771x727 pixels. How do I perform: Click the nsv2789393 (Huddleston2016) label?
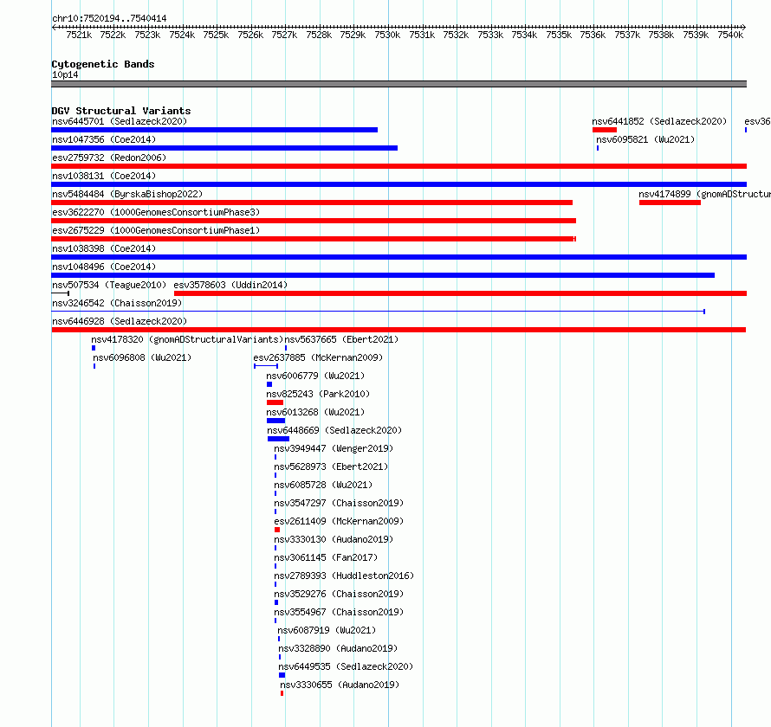click(344, 576)
